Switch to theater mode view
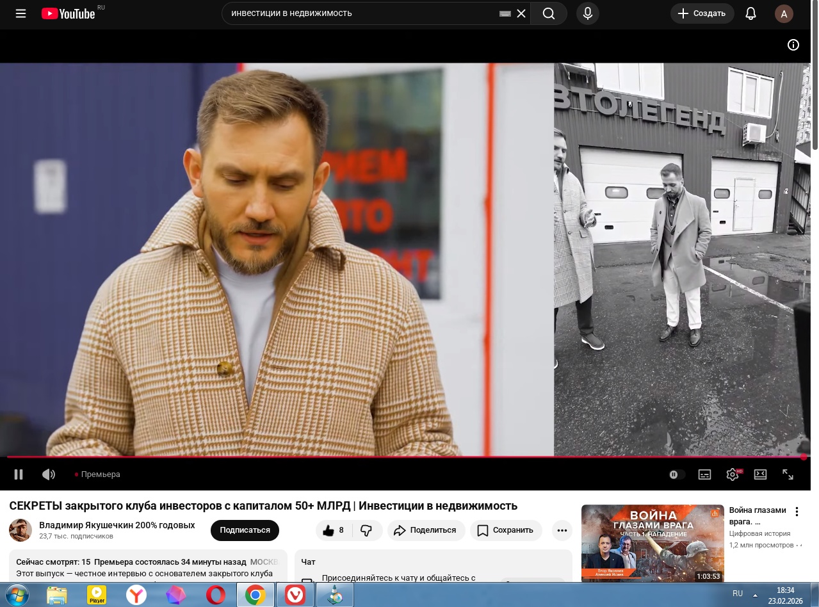 (x=760, y=474)
